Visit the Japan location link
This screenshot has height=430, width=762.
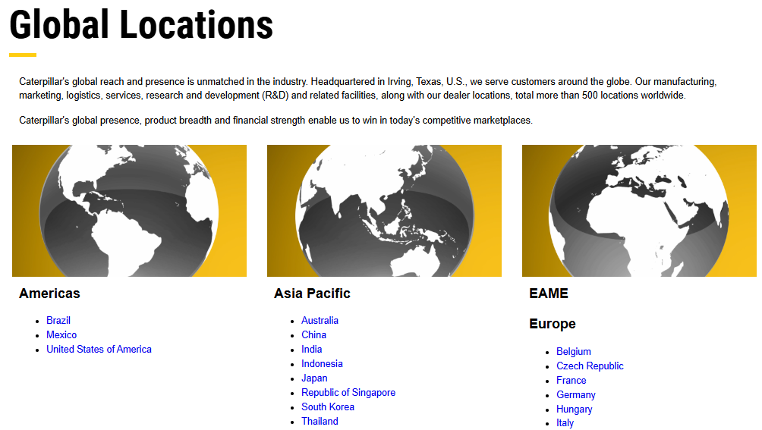click(314, 378)
